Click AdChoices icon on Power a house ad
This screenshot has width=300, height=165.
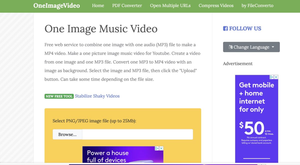pyautogui.click(x=157, y=148)
